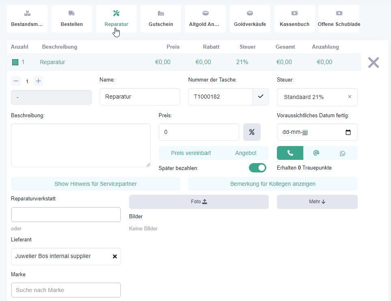Upload a picture with the Foto button
The image size is (391, 301).
[199, 202]
